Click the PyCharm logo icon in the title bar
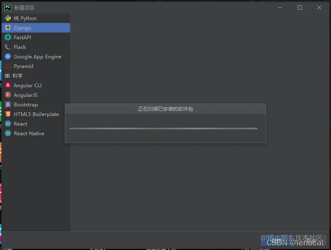Screen dimensions: 331x250 8,8
